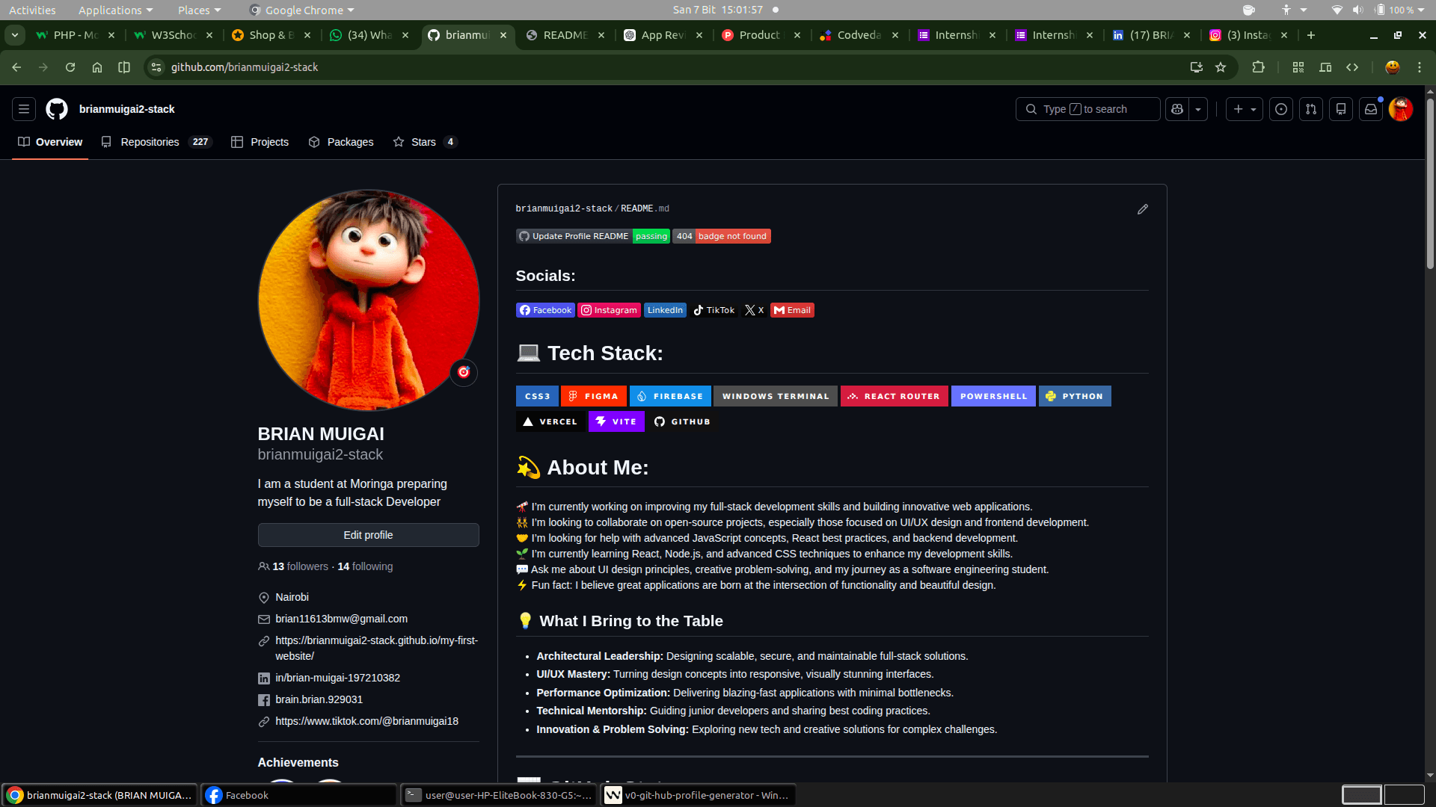1436x807 pixels.
Task: Click the pencil icon to edit README.md
Action: [x=1142, y=209]
